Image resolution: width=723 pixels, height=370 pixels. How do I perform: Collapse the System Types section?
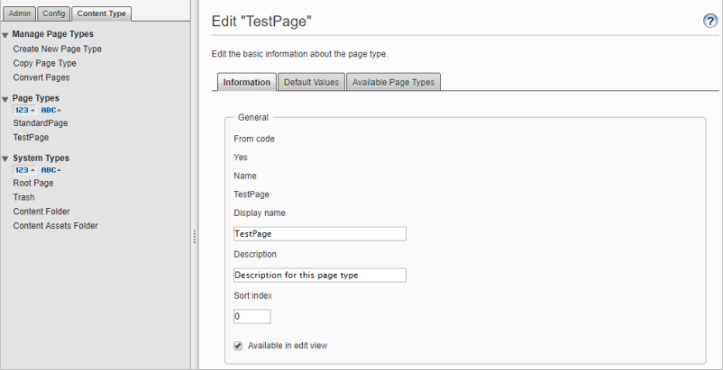5,158
